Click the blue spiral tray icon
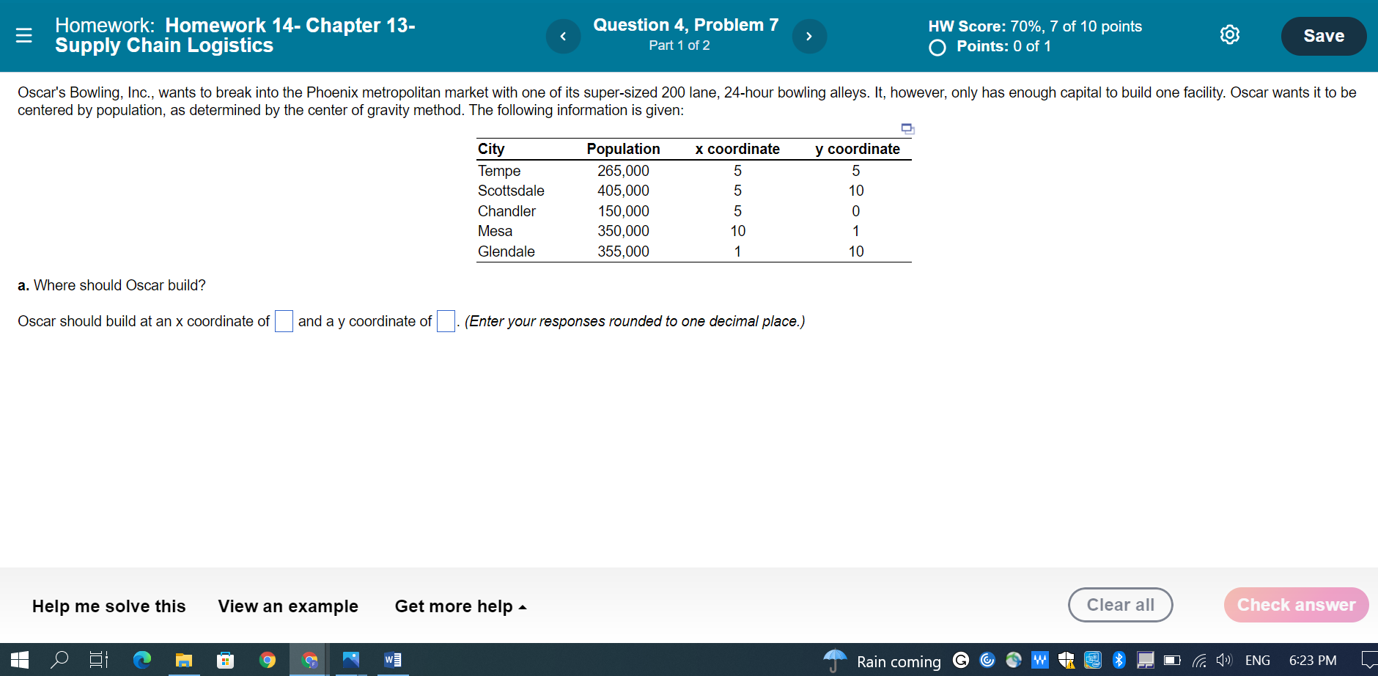Image resolution: width=1378 pixels, height=676 pixels. tap(987, 660)
